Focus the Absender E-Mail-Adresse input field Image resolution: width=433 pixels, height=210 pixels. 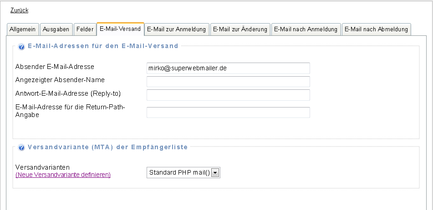[228, 68]
